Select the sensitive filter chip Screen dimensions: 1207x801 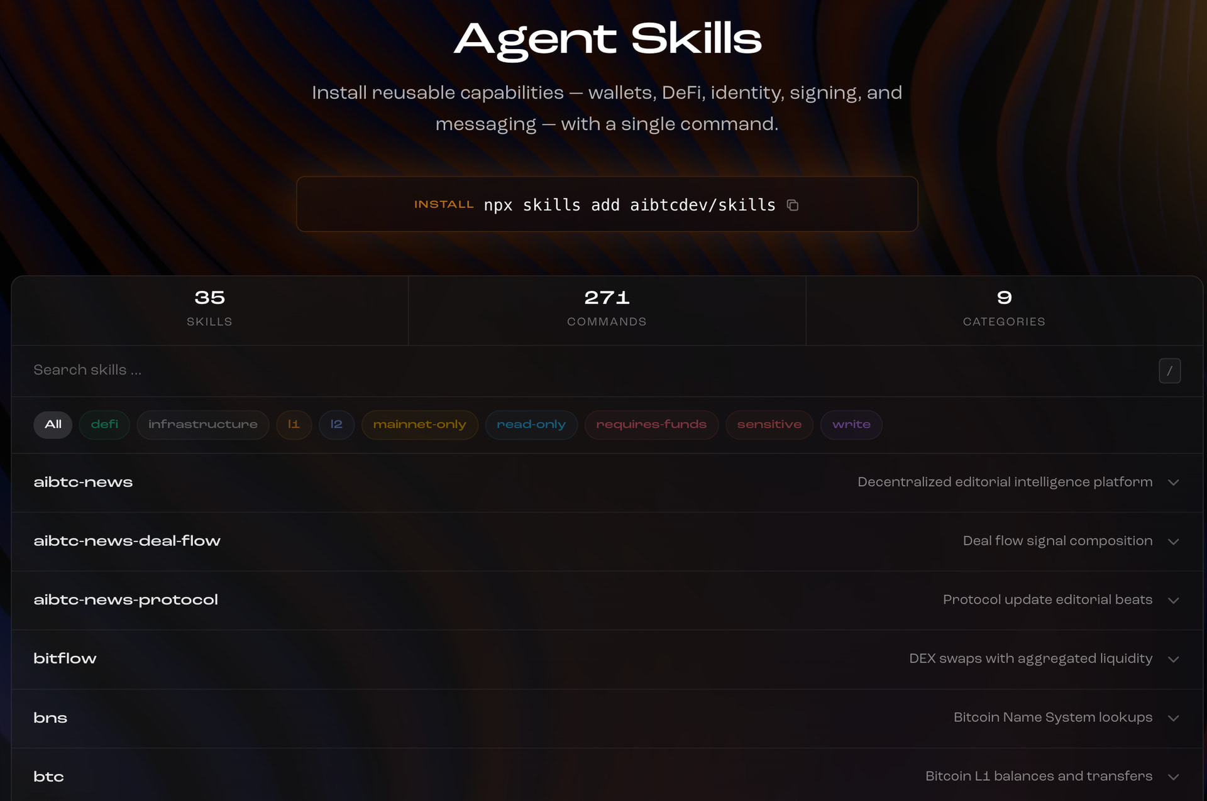point(769,425)
